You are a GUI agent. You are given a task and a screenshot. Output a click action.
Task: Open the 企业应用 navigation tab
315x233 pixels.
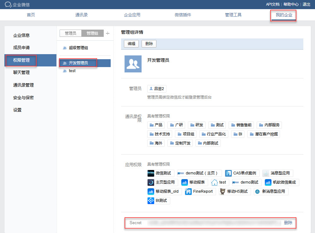pos(132,15)
